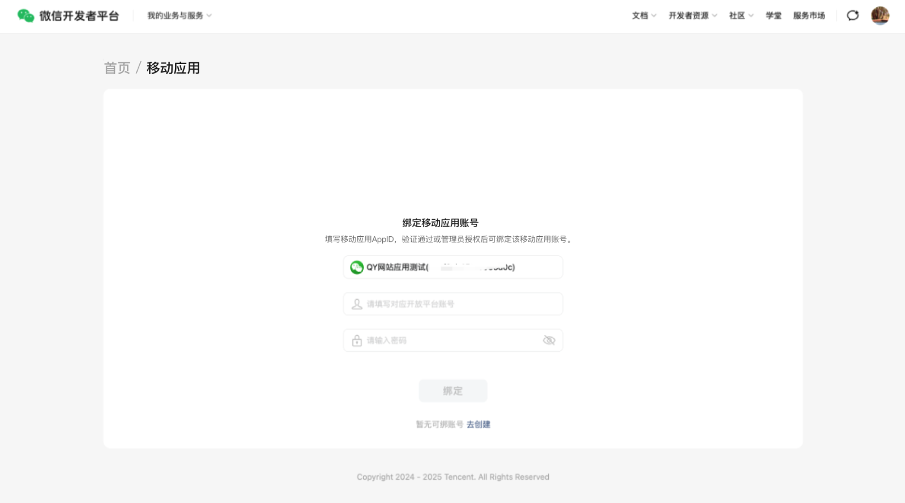Open the message notifications icon
The width and height of the screenshot is (905, 503).
coord(852,16)
